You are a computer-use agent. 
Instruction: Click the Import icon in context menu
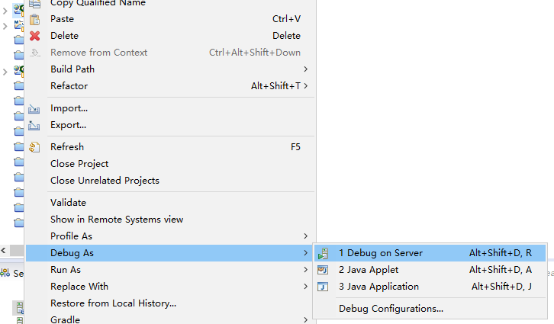point(34,108)
